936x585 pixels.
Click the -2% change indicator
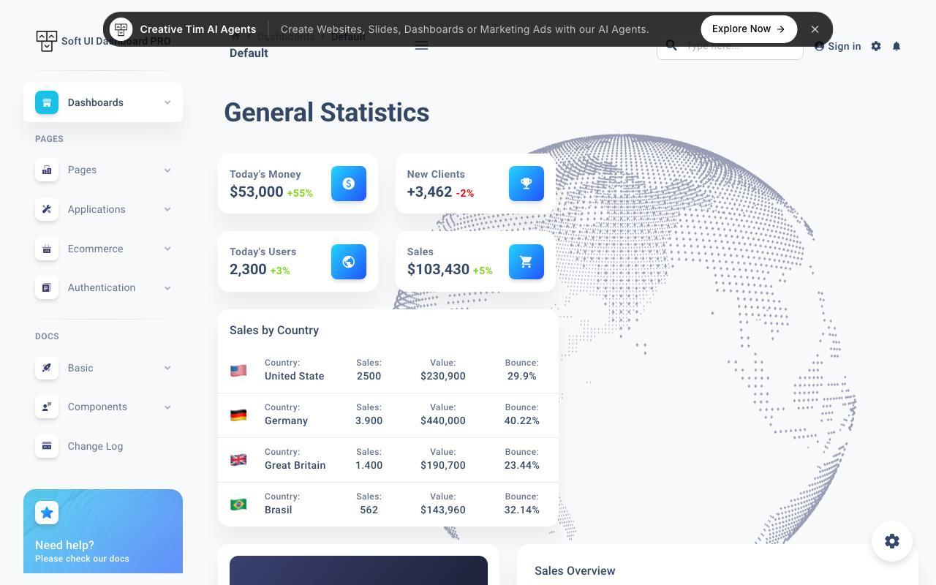tap(465, 193)
